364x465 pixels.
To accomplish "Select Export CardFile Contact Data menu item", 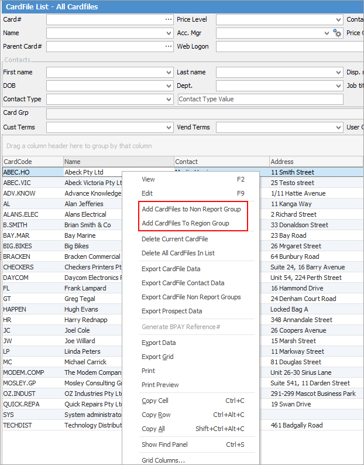I will click(183, 283).
